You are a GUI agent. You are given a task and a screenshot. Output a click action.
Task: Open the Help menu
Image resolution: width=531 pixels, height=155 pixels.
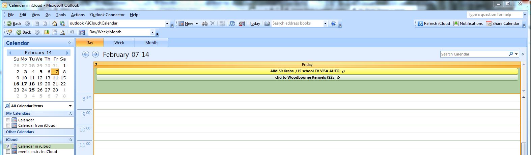(x=134, y=15)
